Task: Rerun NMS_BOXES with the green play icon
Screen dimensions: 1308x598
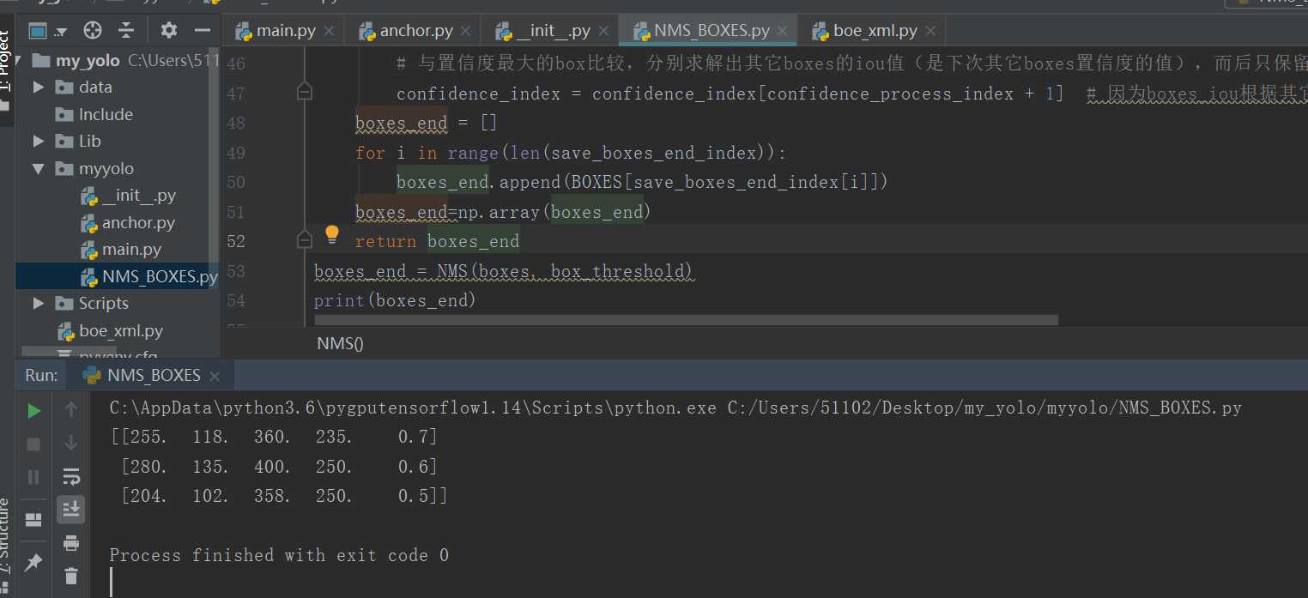Action: tap(34, 411)
